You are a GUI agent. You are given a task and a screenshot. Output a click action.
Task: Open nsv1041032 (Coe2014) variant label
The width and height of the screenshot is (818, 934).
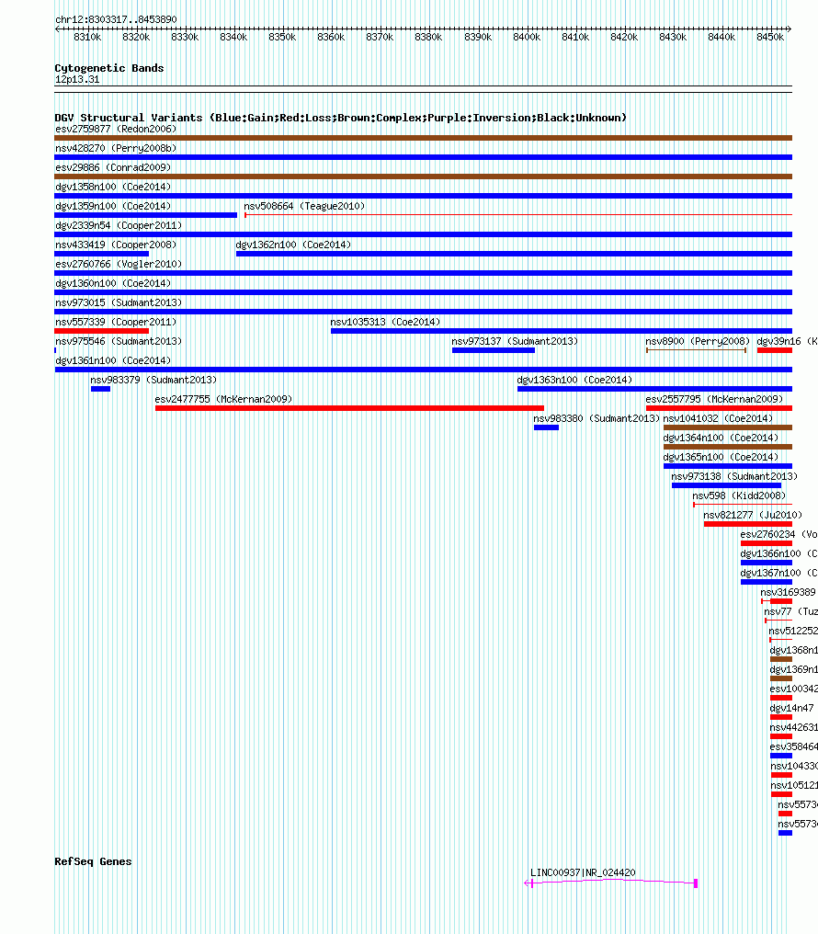click(718, 419)
